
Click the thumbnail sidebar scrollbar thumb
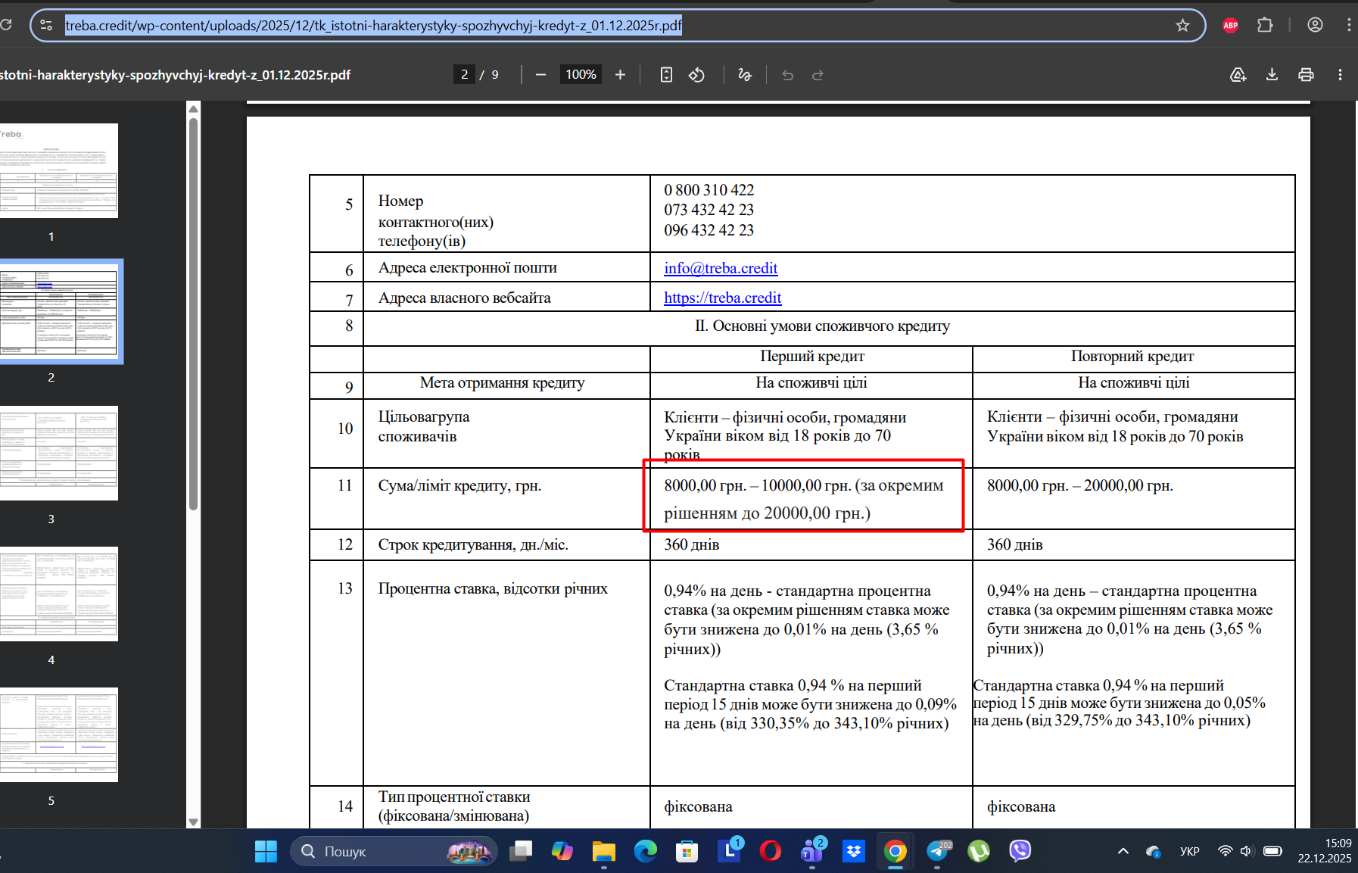tap(193, 314)
